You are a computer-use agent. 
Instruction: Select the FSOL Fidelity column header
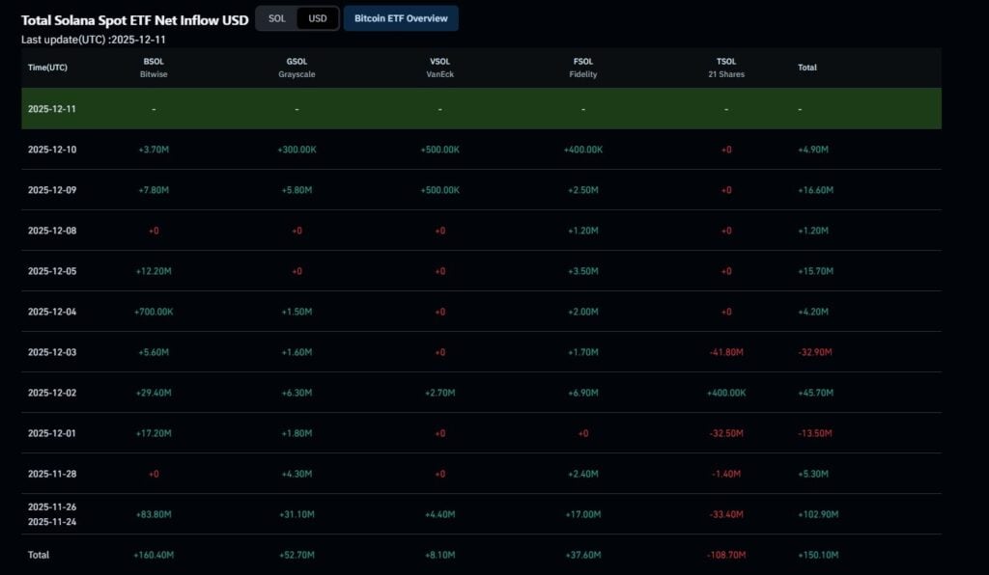tap(582, 68)
